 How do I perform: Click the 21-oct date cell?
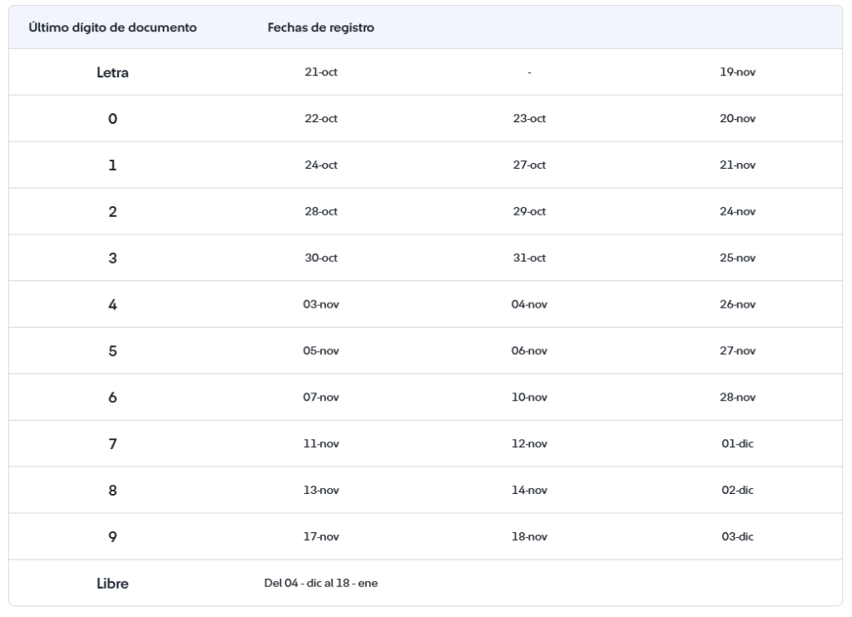coord(321,72)
